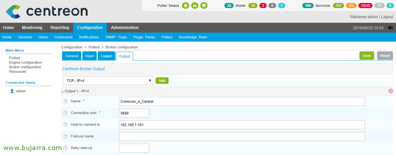Click Pollers in the breadcrumb
396x155 pixels.
click(94, 47)
